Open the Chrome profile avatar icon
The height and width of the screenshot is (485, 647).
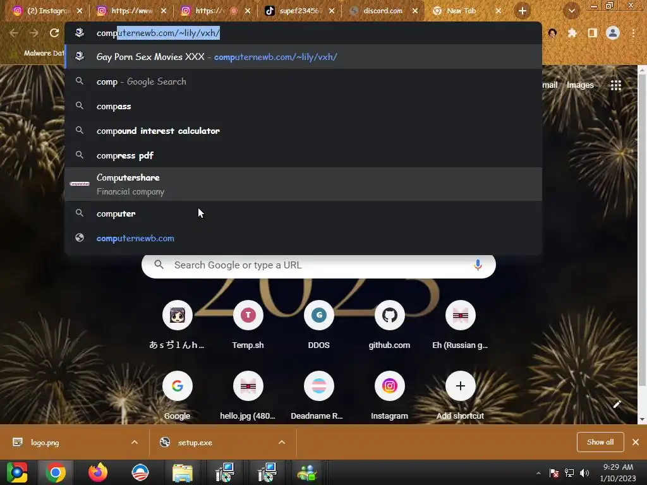(613, 33)
